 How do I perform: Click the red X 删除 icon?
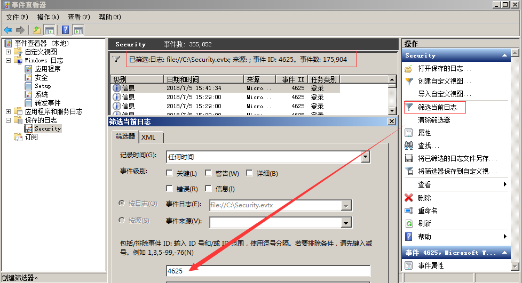pyautogui.click(x=409, y=198)
